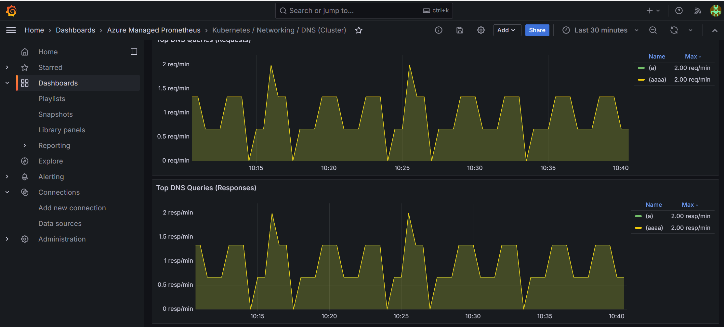Expand the Starred section chevron
The image size is (724, 327).
pyautogui.click(x=7, y=67)
